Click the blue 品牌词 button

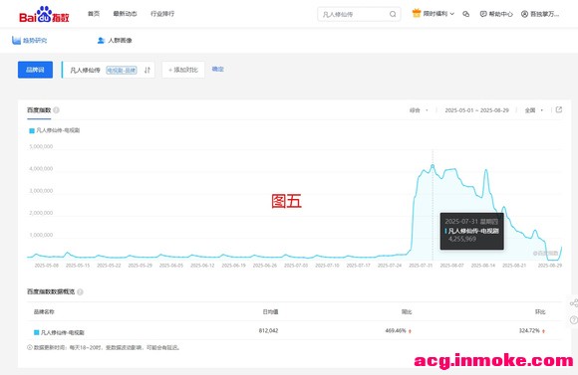pos(36,70)
